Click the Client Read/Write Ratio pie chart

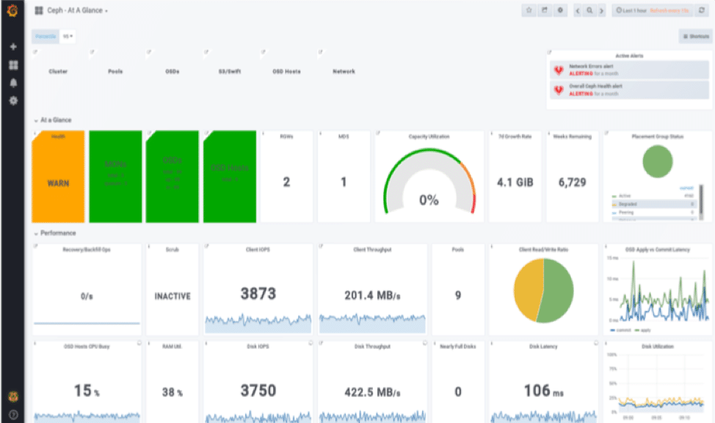point(543,290)
